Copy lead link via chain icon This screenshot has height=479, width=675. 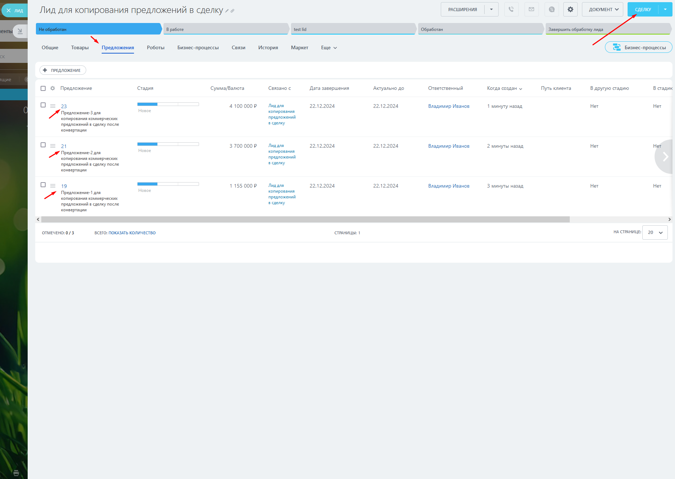pos(232,11)
